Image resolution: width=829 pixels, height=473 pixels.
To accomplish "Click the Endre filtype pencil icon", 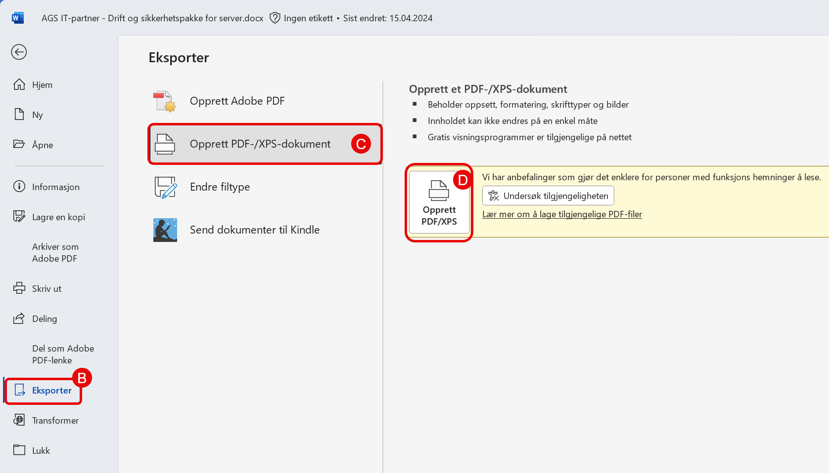I will tap(165, 187).
